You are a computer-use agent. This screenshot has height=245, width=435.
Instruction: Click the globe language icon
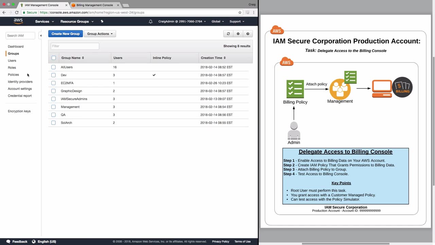[x=34, y=242]
